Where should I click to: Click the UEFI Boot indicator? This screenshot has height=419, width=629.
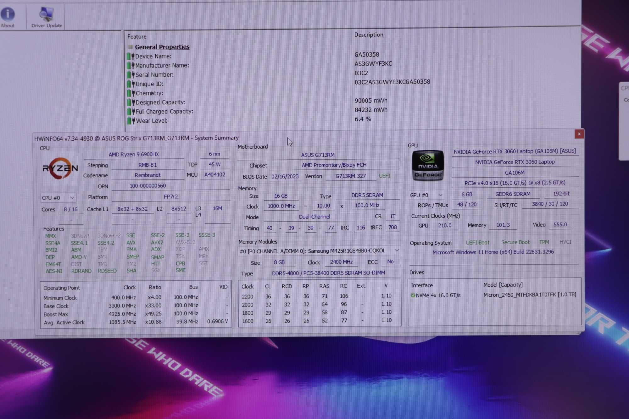pos(477,243)
